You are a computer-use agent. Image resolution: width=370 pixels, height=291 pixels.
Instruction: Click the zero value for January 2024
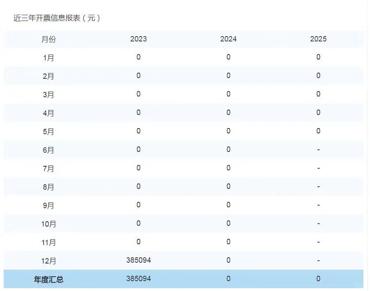228,57
